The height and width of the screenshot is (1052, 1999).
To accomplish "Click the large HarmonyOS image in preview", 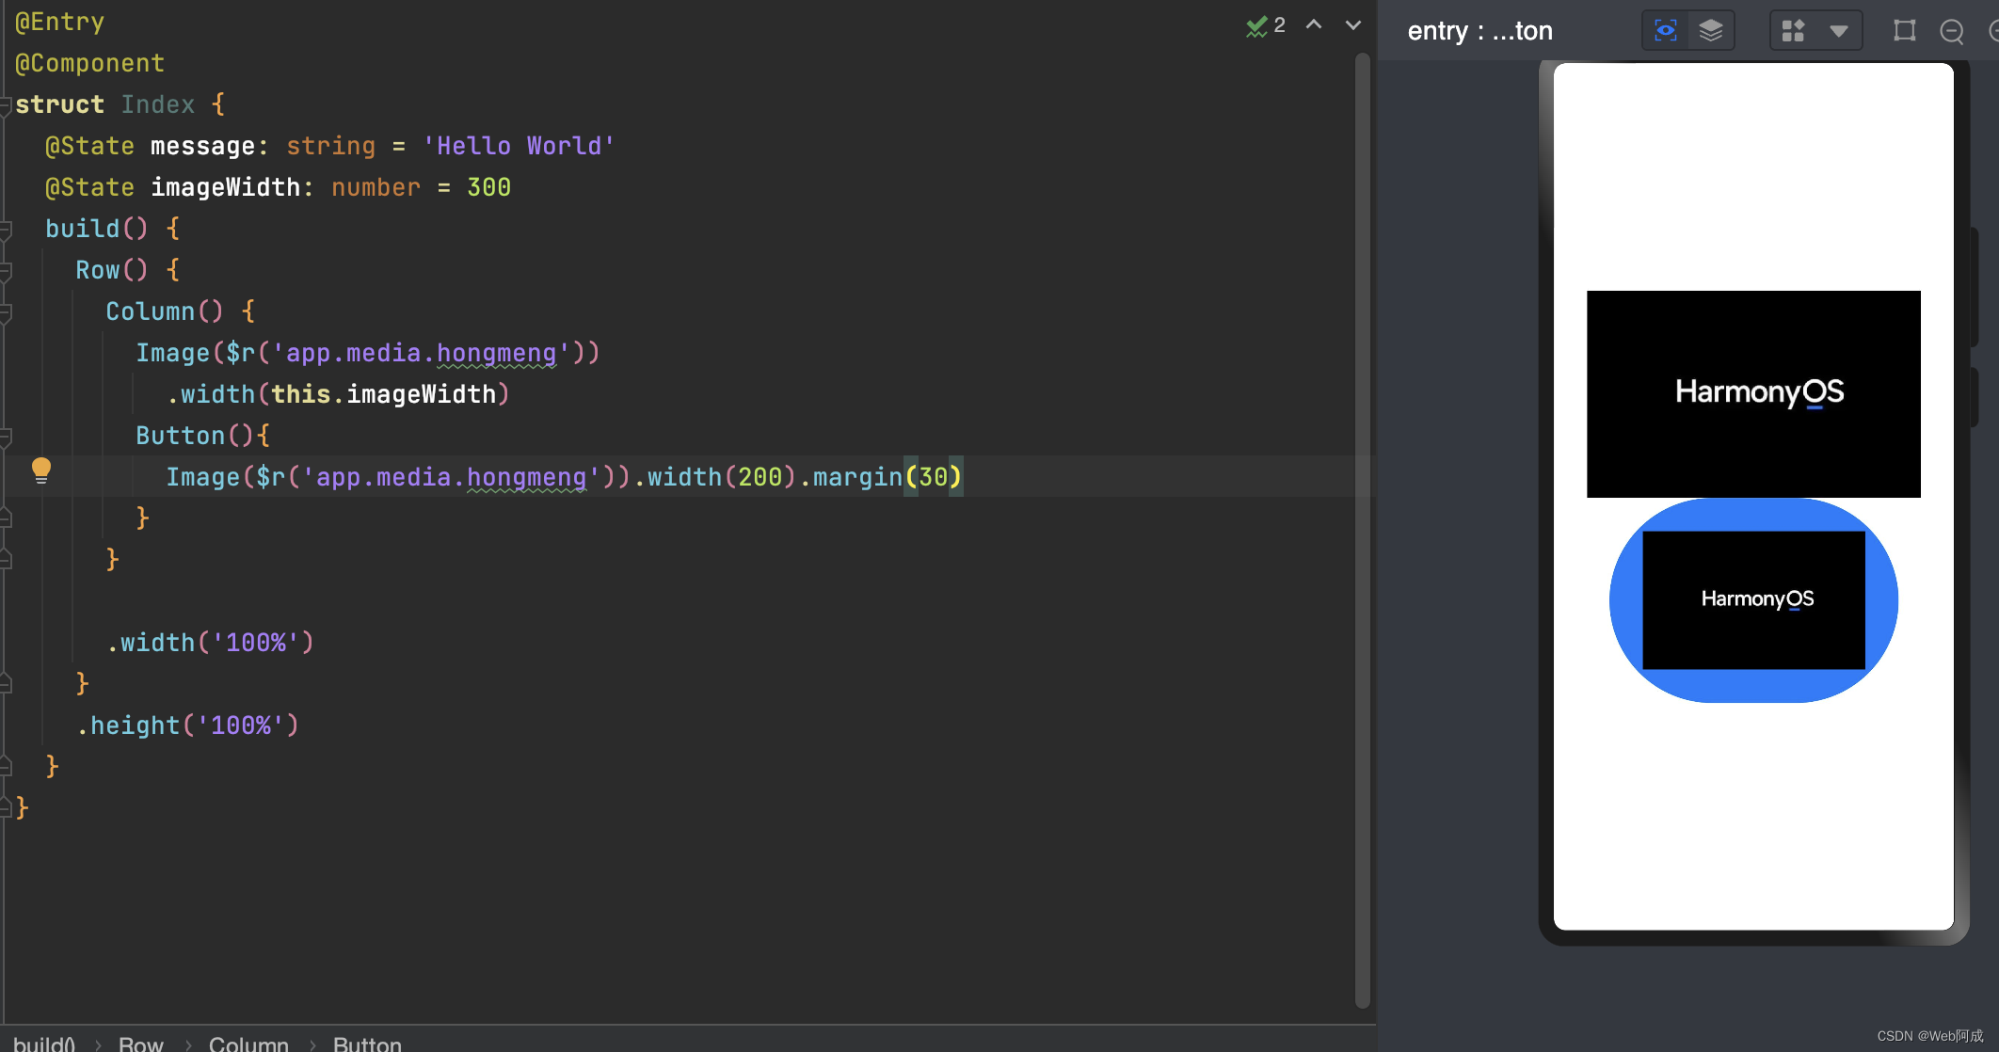I will 1752,393.
